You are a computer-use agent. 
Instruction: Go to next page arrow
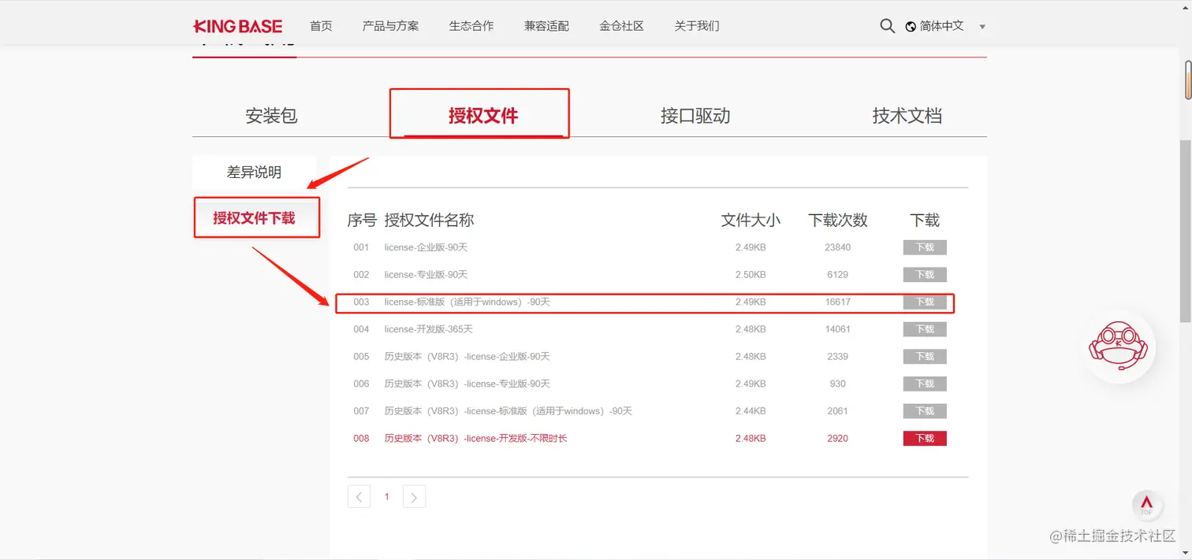point(414,496)
